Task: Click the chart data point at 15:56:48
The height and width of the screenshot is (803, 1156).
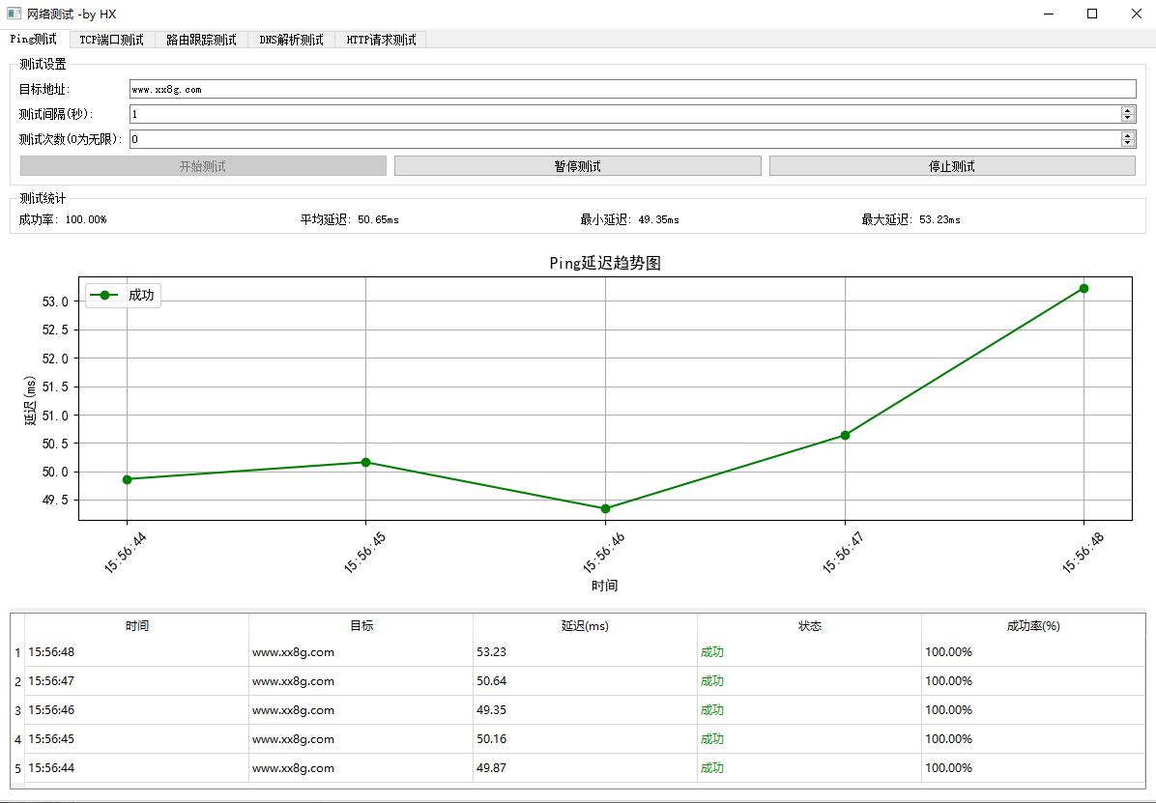Action: [1084, 288]
